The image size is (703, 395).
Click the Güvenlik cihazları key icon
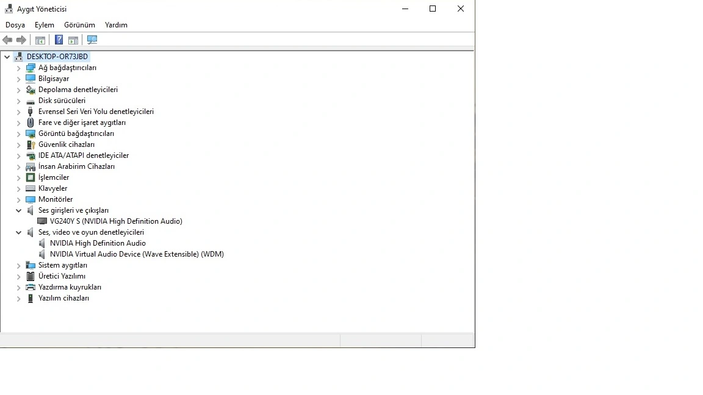tap(31, 144)
